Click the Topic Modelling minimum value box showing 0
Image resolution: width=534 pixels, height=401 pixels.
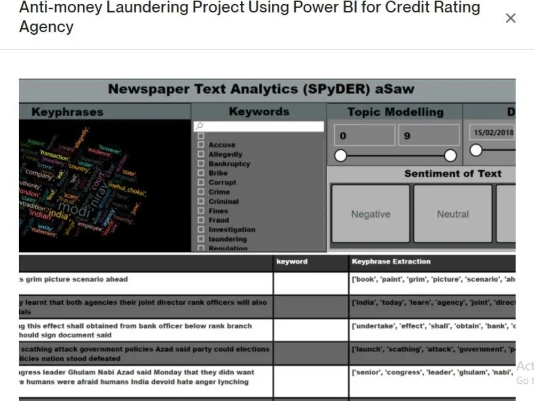coord(364,135)
